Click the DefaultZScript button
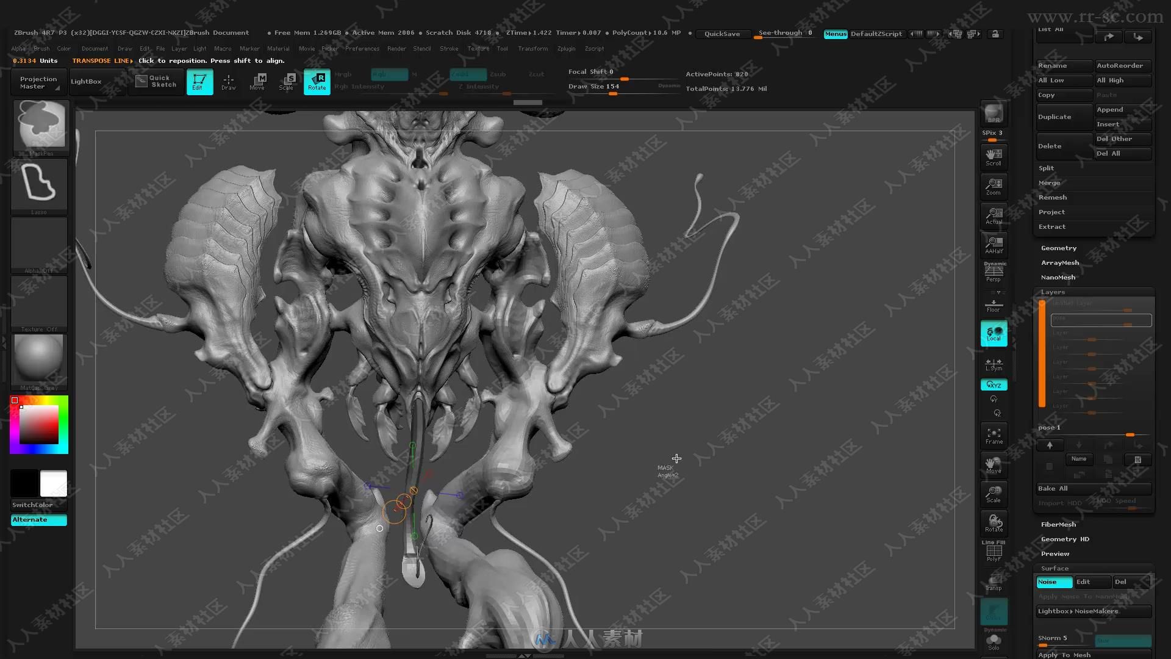The image size is (1171, 659). pos(876,34)
